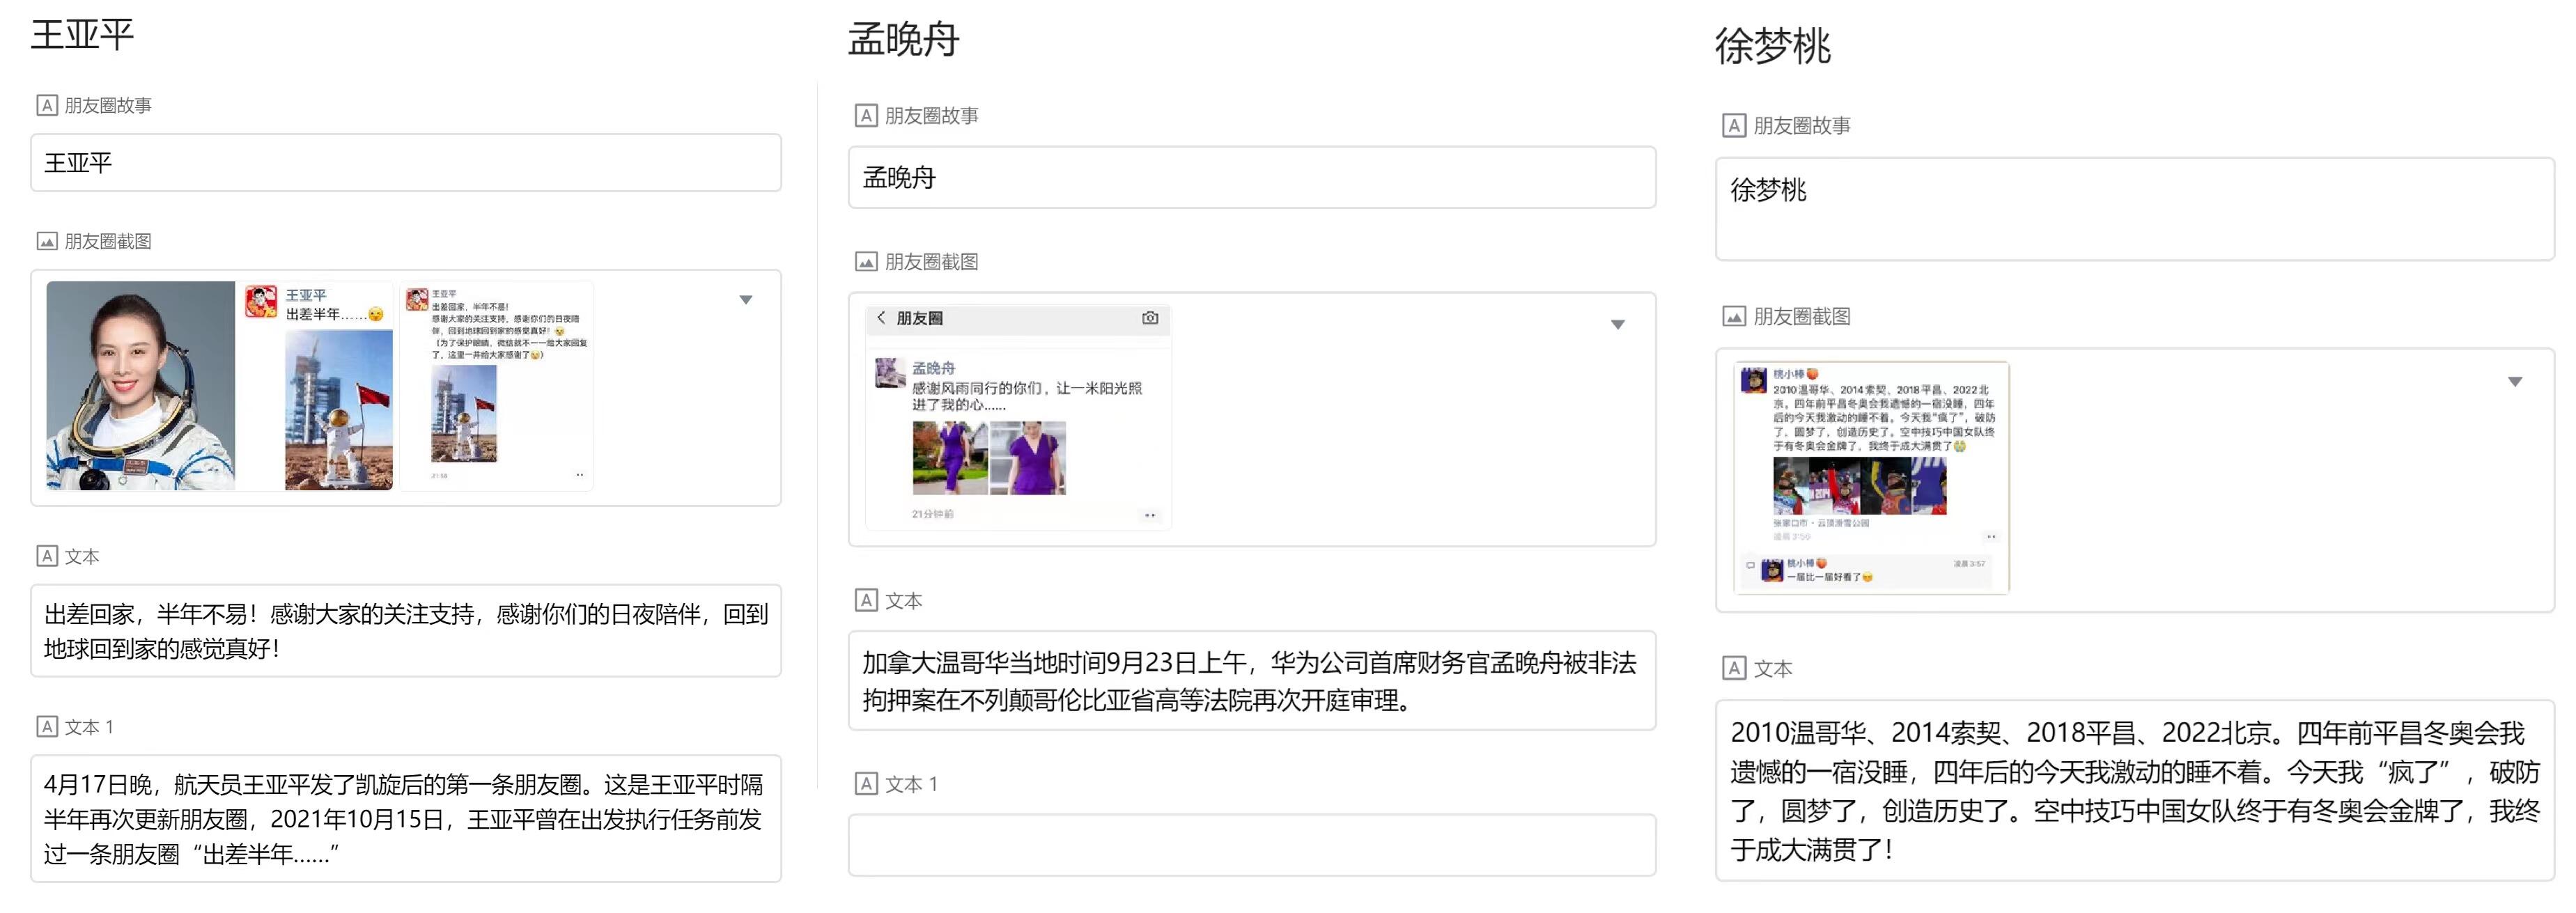This screenshot has width=2576, height=913.
Task: Click the text icon beside 王亚平 朋友圈故事 label
Action: point(46,105)
